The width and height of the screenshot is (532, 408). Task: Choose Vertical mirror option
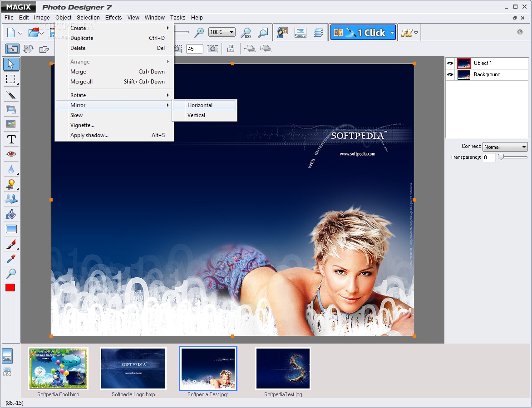pos(204,115)
